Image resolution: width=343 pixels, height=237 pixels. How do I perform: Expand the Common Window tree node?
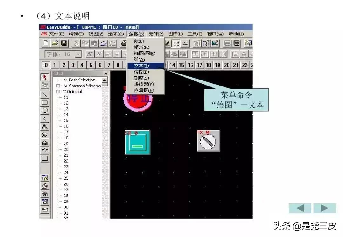coord(58,86)
